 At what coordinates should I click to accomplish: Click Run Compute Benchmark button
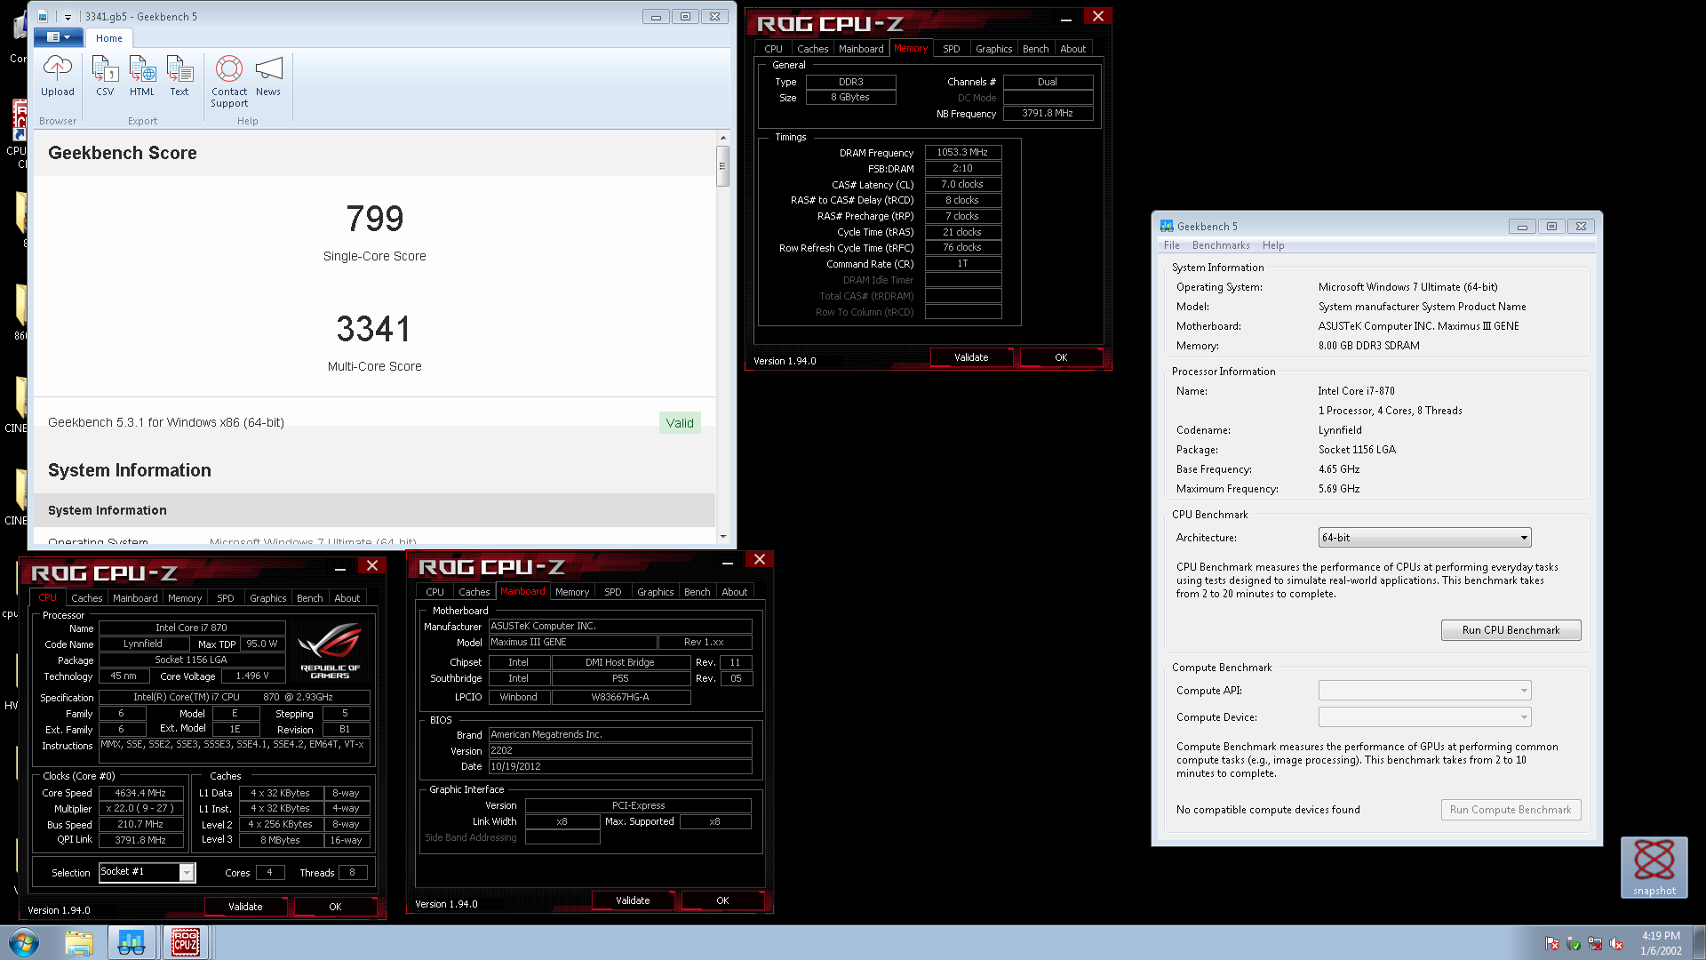[x=1511, y=810]
